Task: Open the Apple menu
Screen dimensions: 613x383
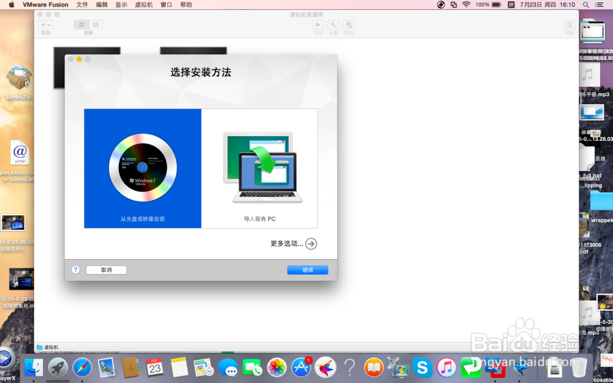Action: [x=11, y=5]
